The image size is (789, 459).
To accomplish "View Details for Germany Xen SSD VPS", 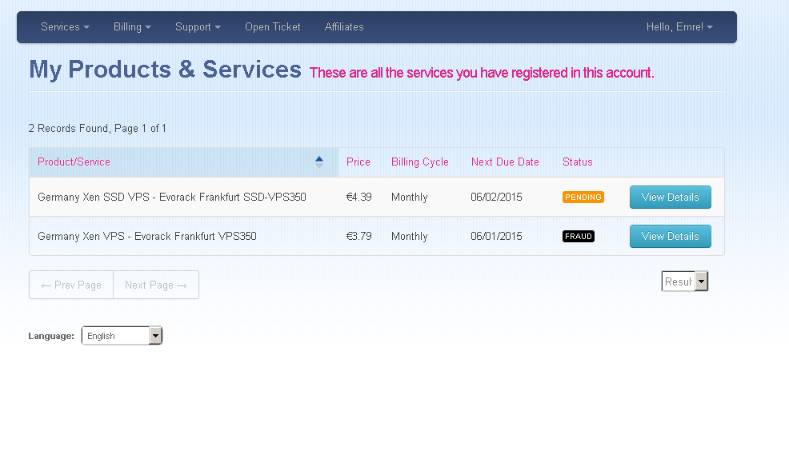I will [x=671, y=197].
